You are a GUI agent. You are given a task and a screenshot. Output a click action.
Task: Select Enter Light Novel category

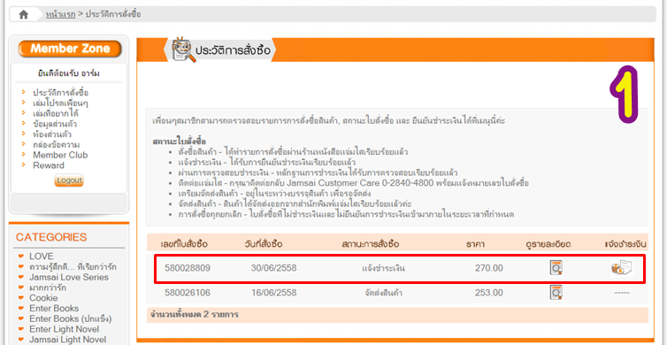pyautogui.click(x=65, y=329)
